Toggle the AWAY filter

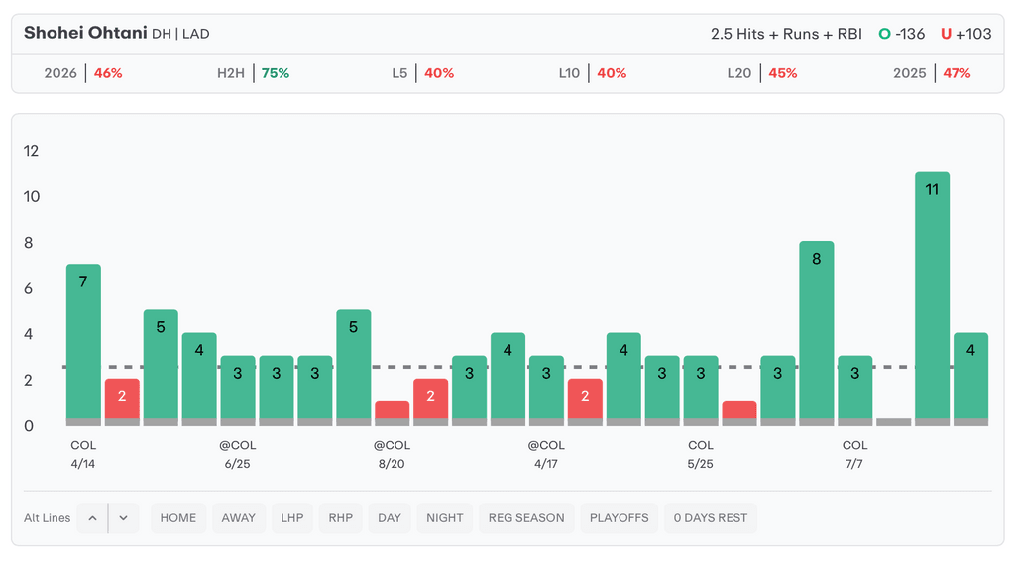238,518
